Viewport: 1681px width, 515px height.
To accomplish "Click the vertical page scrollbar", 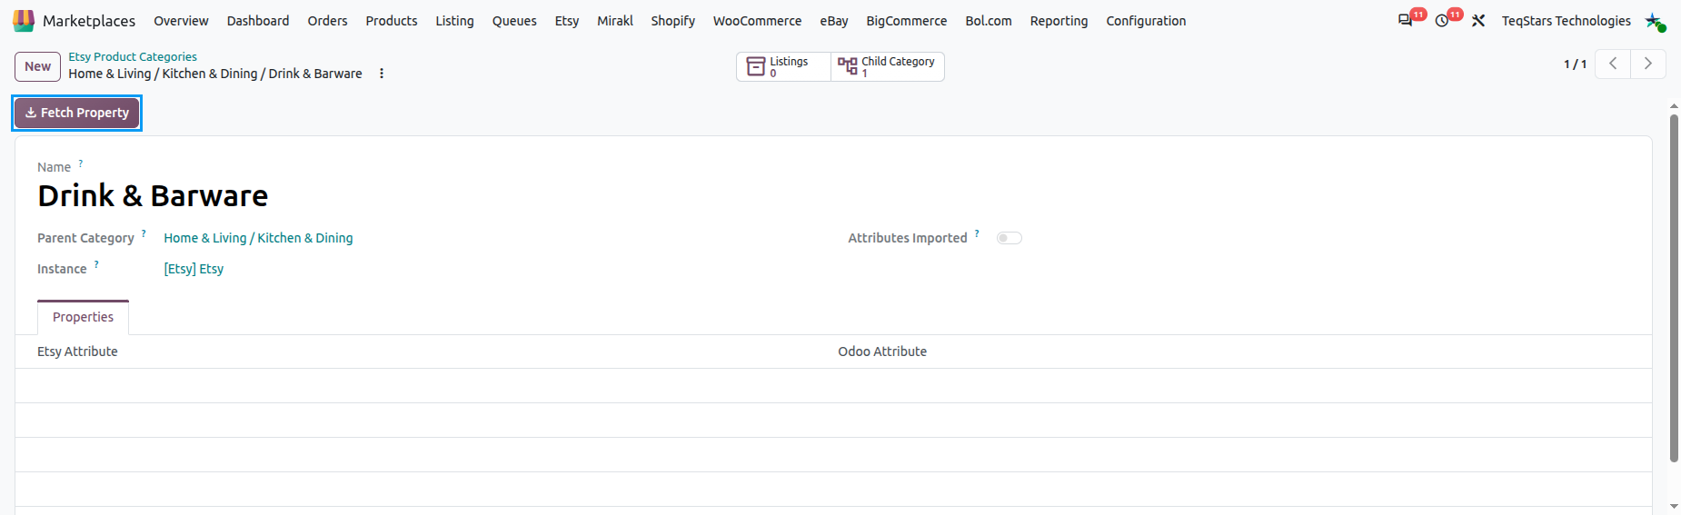I will [1674, 288].
